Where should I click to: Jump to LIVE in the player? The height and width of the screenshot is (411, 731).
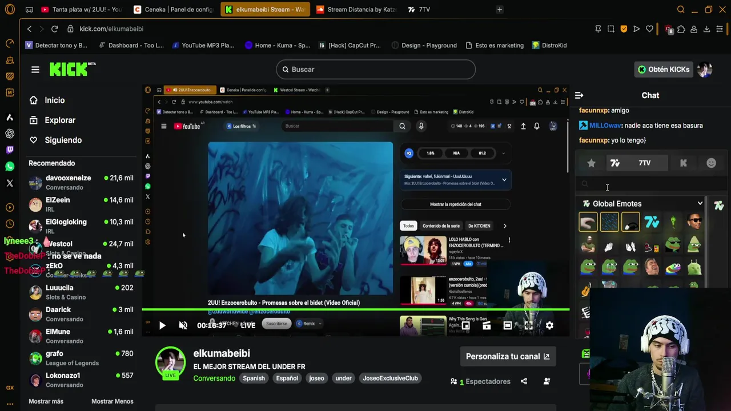(248, 325)
